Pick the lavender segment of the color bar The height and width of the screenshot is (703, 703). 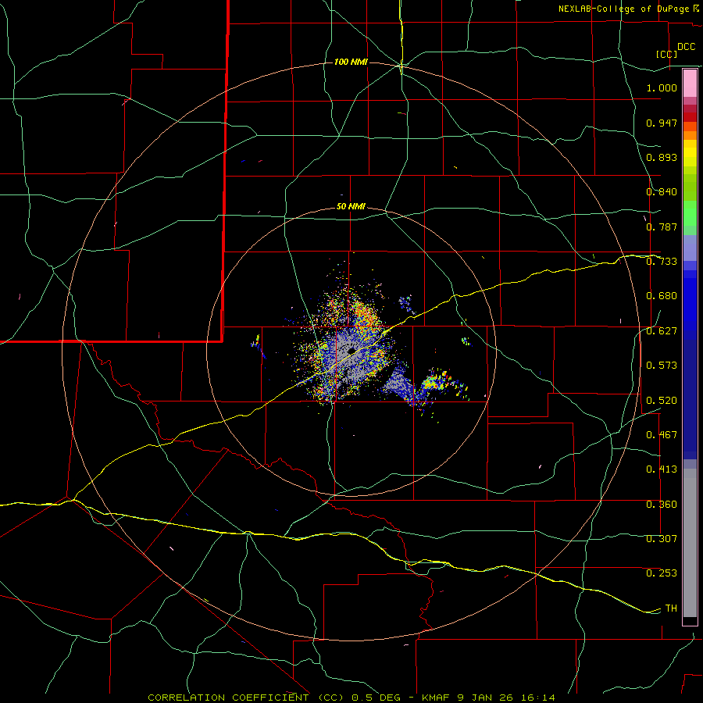[x=690, y=248]
